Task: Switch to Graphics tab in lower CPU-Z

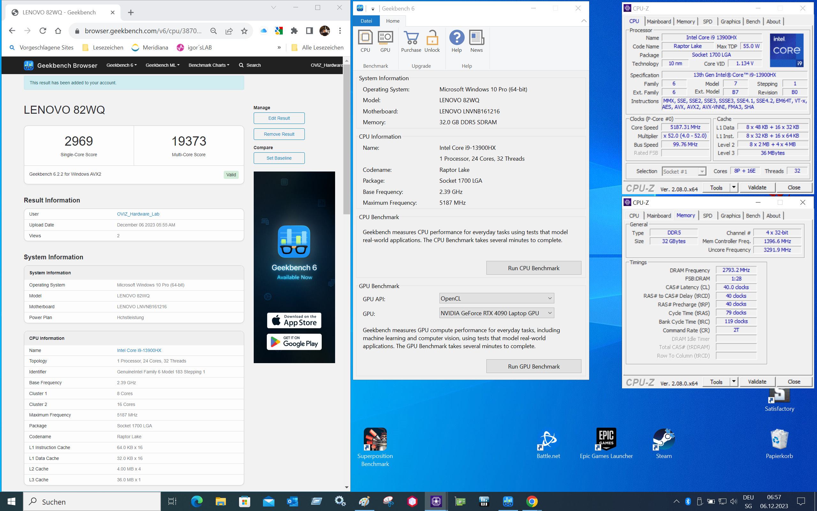Action: pyautogui.click(x=730, y=216)
